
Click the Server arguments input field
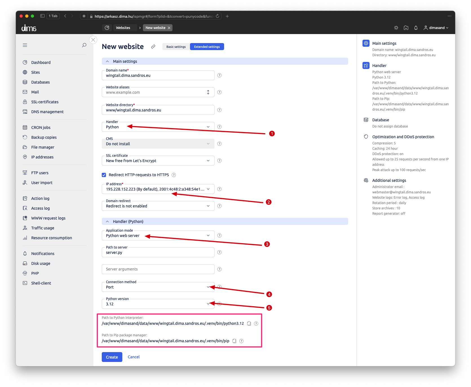point(158,269)
